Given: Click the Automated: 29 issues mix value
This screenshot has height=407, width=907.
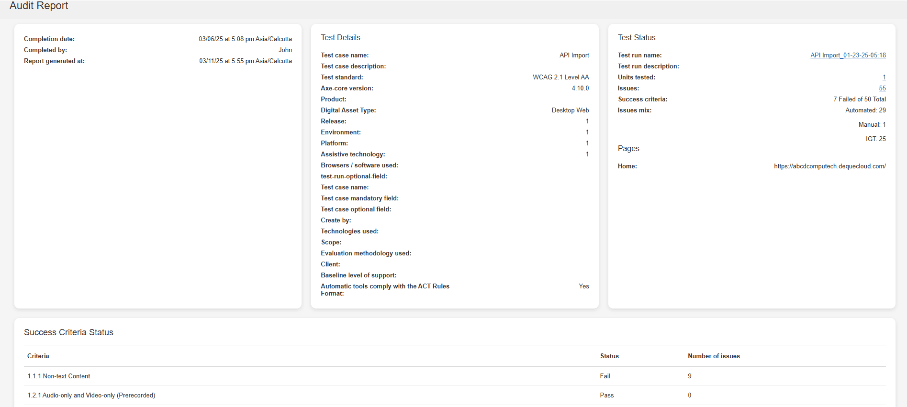Looking at the screenshot, I should 865,110.
